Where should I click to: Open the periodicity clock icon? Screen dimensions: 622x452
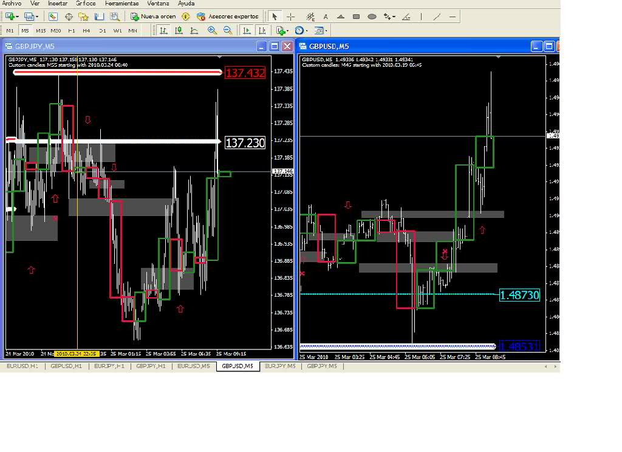coord(299,30)
